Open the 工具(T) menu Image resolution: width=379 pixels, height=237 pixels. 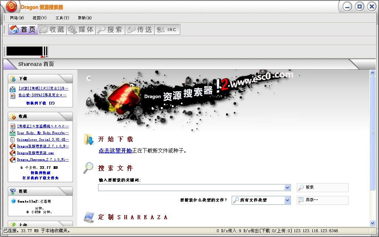62,18
